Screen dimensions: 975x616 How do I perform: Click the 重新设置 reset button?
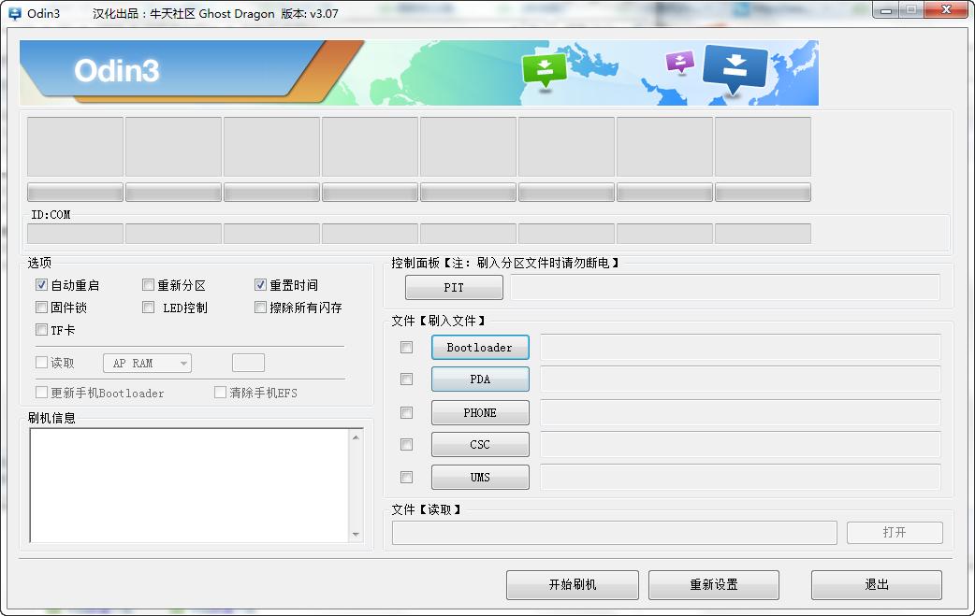pos(714,585)
